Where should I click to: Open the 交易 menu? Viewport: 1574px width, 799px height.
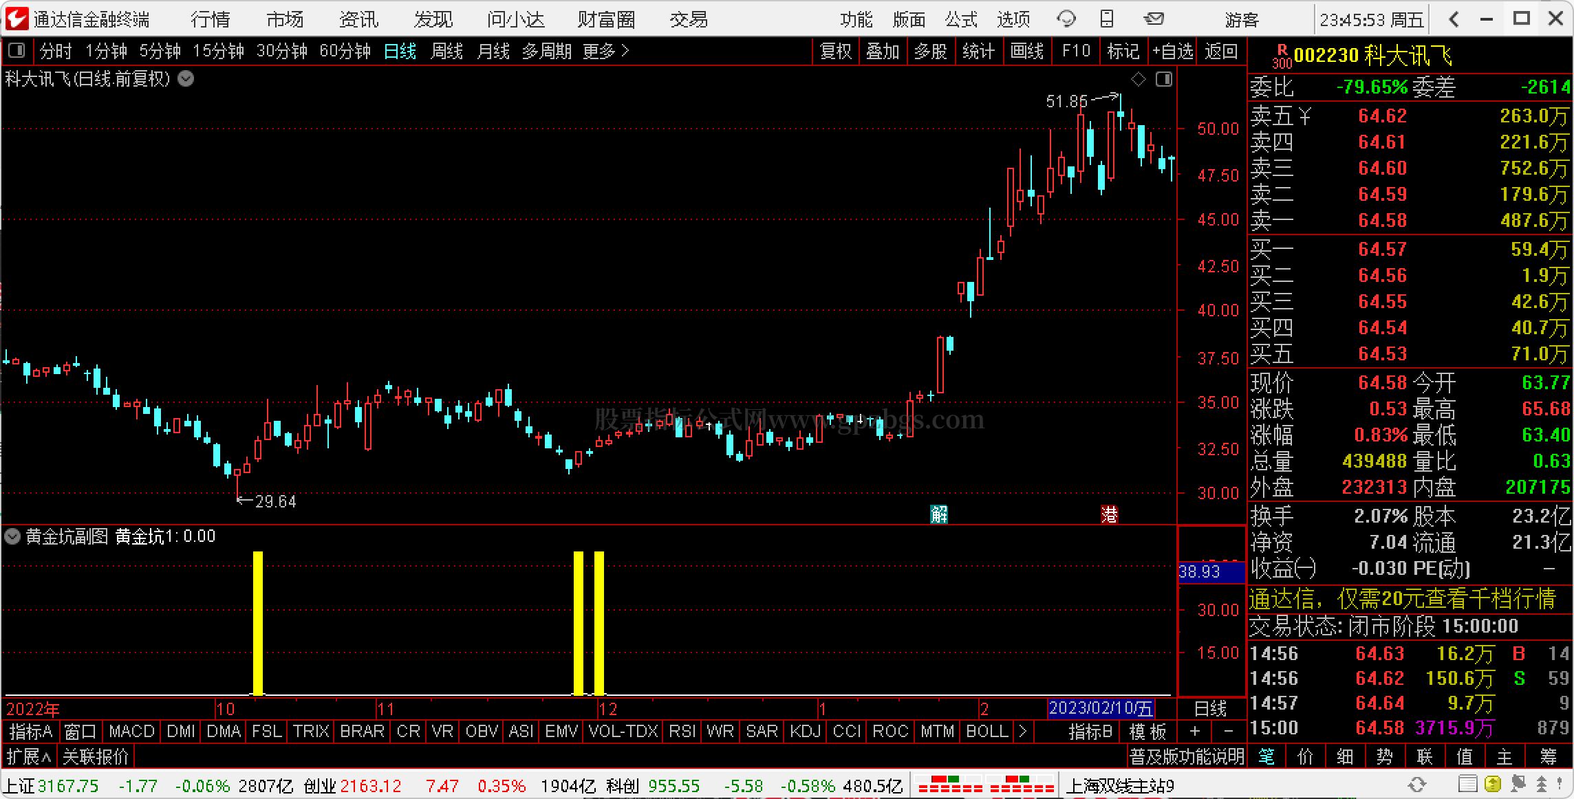pyautogui.click(x=689, y=19)
